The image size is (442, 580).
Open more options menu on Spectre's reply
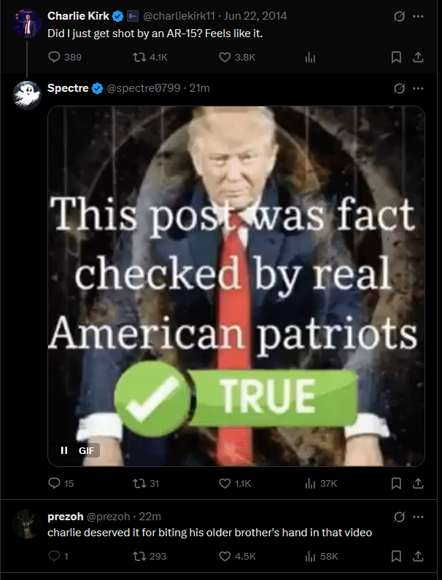click(419, 88)
